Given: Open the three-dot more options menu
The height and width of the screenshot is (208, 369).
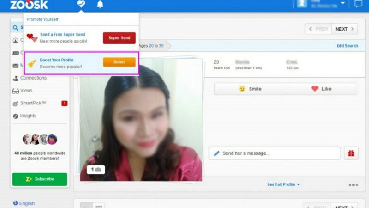Looking at the screenshot, I should tap(353, 185).
